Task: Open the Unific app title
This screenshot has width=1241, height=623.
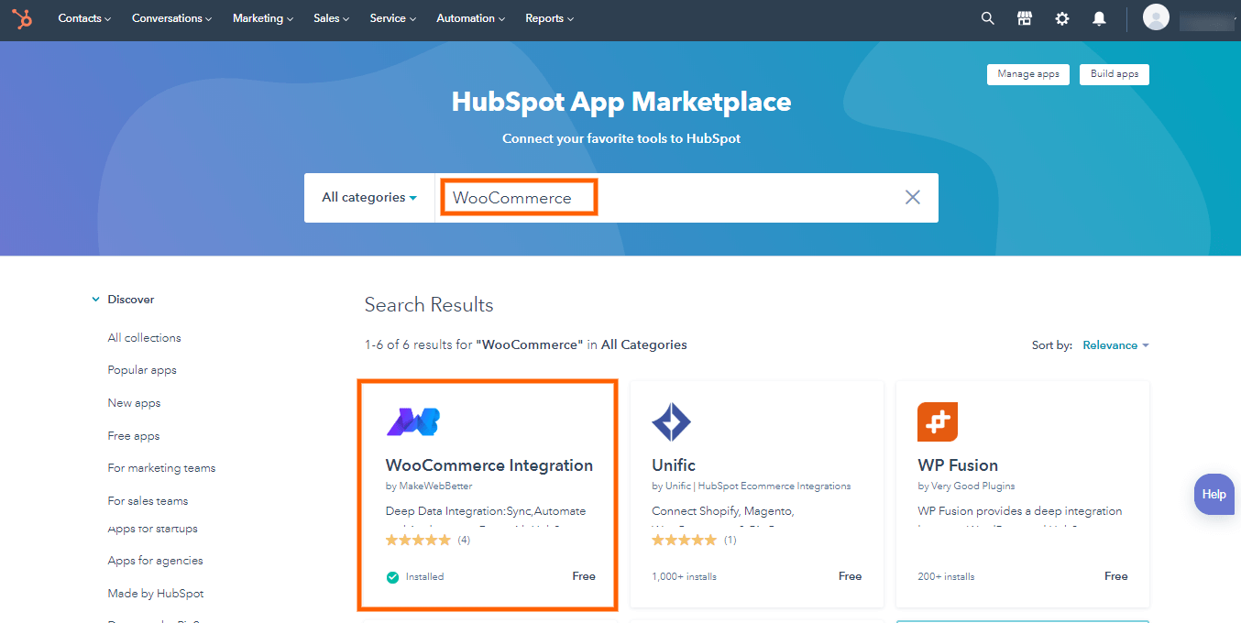Action: click(674, 465)
